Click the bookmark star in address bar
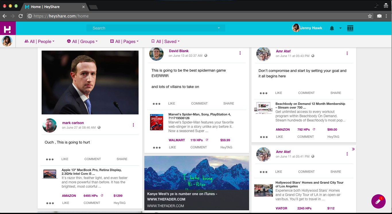 (370, 16)
